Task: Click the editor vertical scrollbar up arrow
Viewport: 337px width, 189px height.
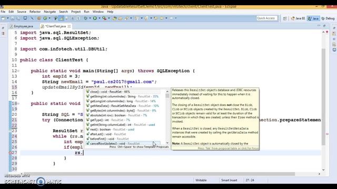Action: (x=323, y=32)
